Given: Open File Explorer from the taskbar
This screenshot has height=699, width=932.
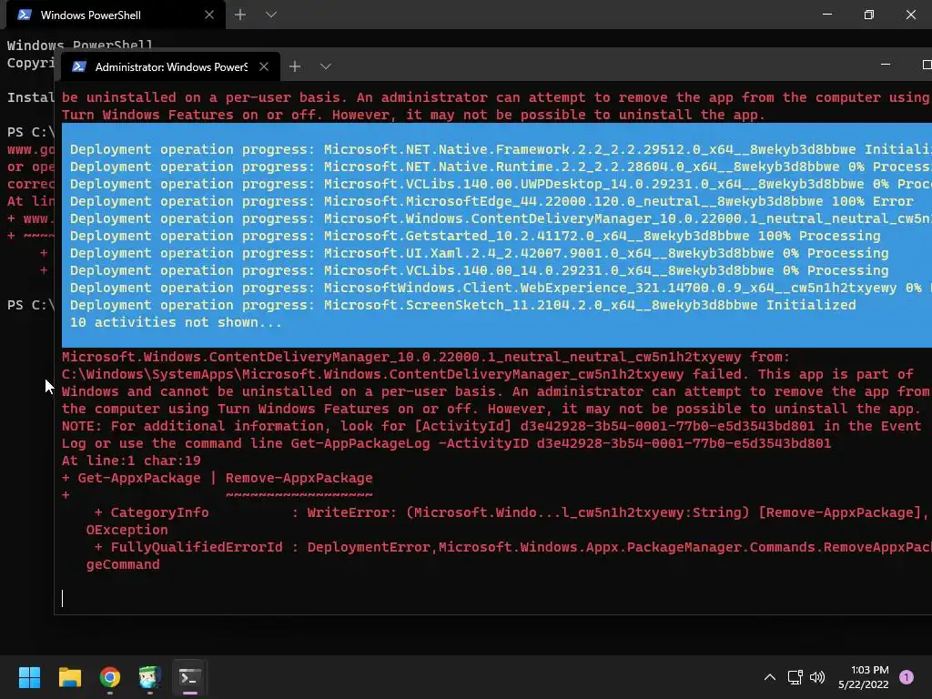Looking at the screenshot, I should [x=69, y=677].
